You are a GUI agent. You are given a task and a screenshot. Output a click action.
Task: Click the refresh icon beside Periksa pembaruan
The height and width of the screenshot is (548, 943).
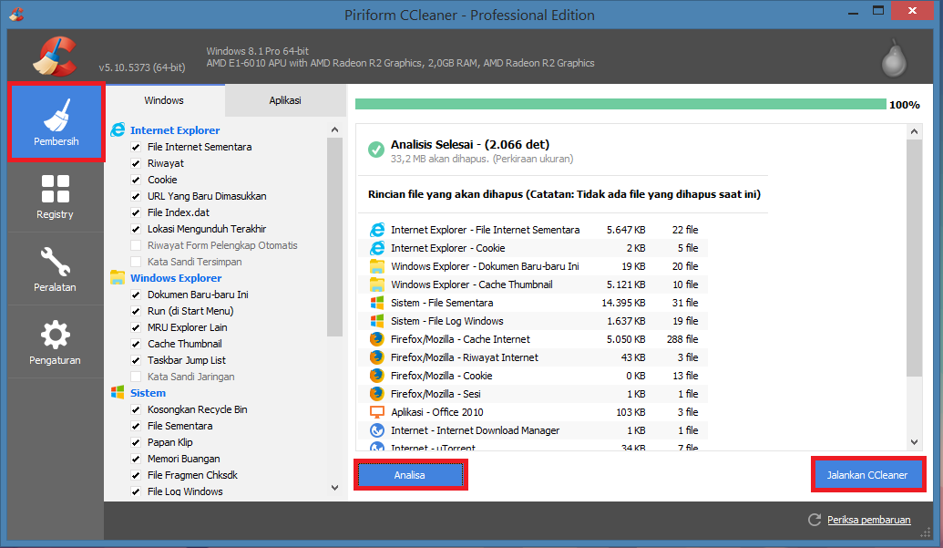tap(815, 520)
